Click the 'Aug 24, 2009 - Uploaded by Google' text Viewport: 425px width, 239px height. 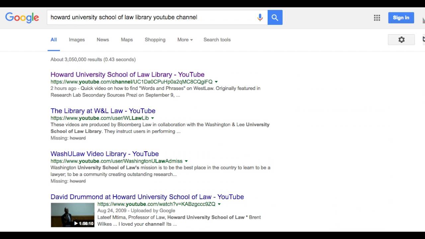pyautogui.click(x=136, y=211)
